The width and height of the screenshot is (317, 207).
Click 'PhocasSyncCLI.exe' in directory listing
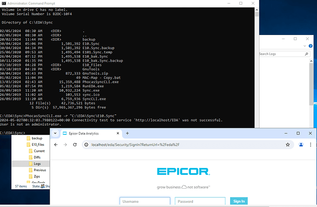point(100,82)
